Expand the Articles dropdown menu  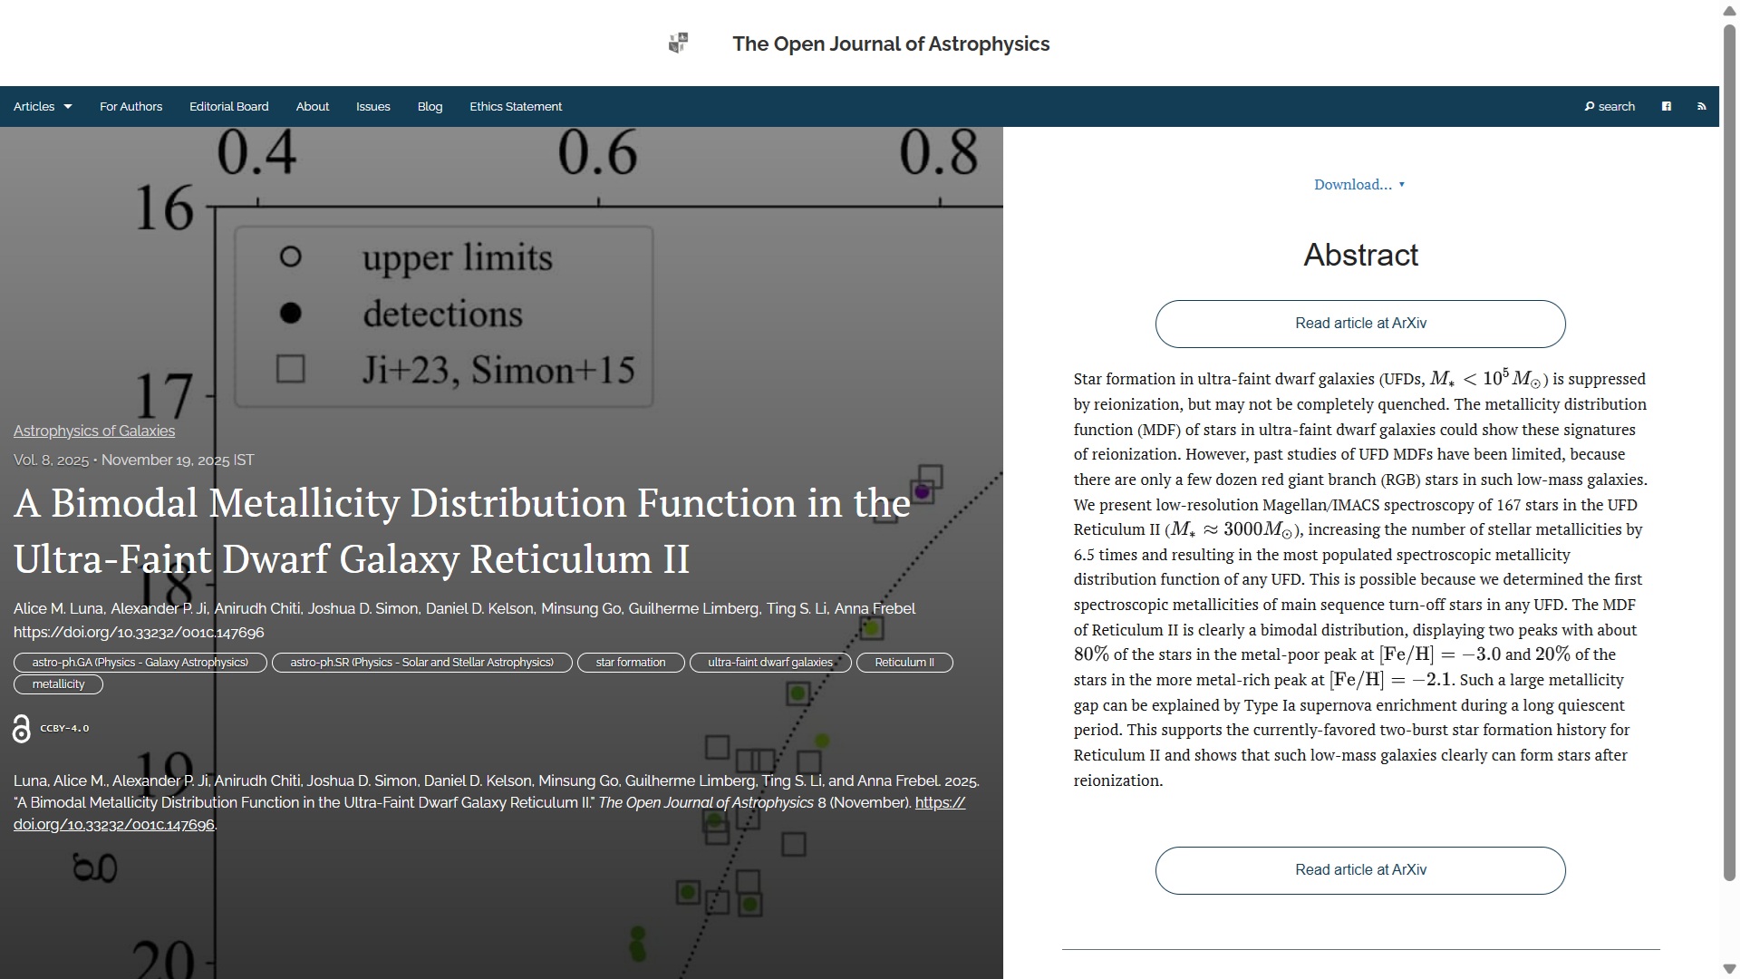click(43, 107)
